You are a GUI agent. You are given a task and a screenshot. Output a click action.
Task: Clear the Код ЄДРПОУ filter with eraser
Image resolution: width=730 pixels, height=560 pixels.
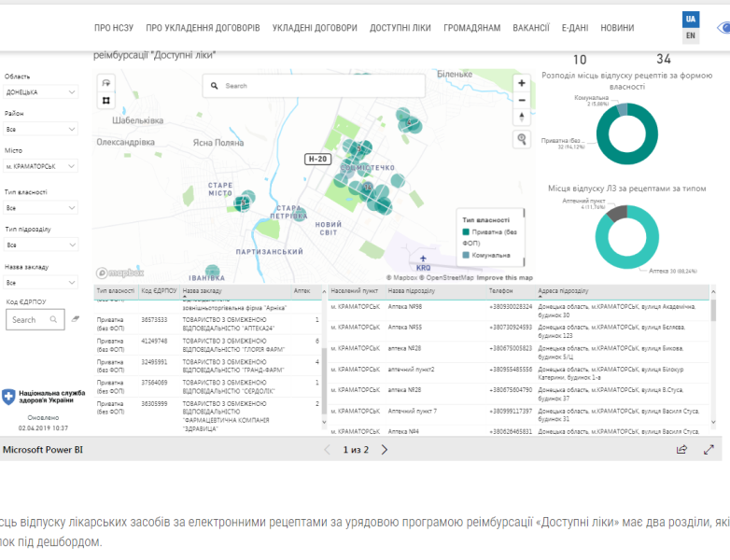76,319
